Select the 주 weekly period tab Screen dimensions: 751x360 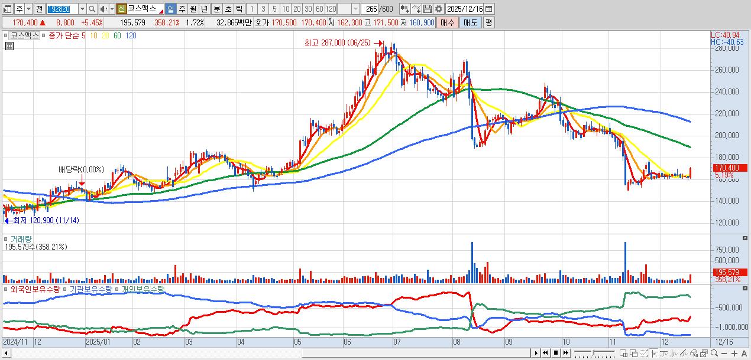click(x=181, y=9)
